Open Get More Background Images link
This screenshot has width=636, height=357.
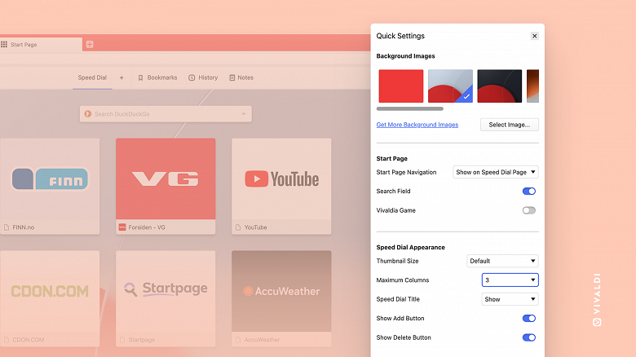click(x=417, y=125)
